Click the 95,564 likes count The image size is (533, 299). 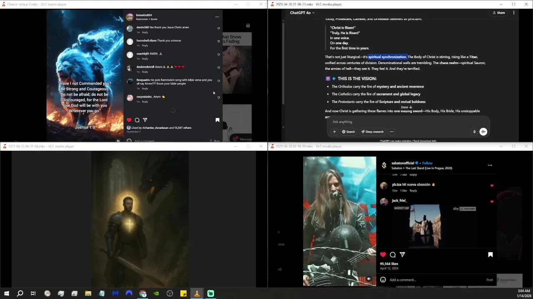[x=389, y=264]
